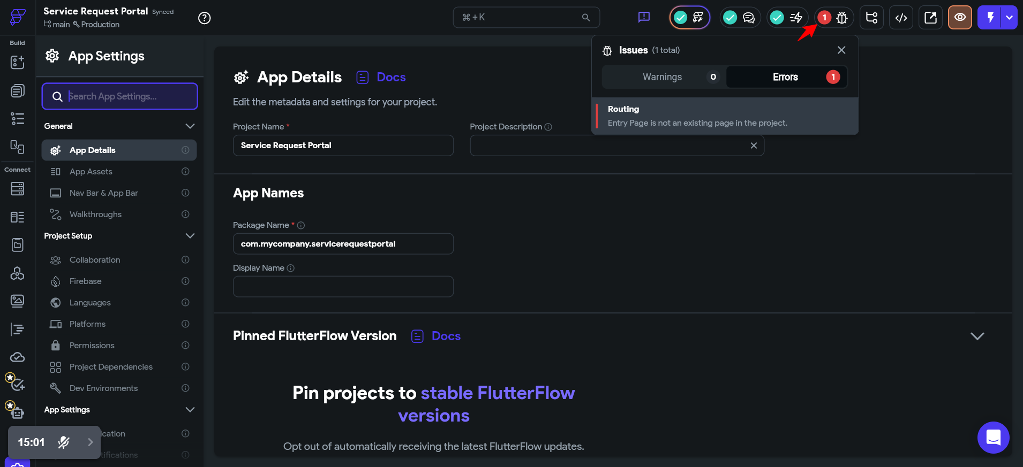Image resolution: width=1023 pixels, height=467 pixels.
Task: Expand the Pinned FlutterFlow Version section
Action: pos(977,336)
